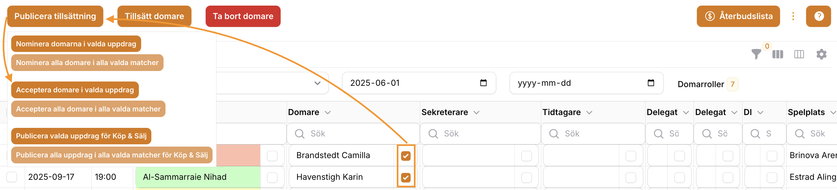Viewport: 837px width, 190px height.
Task: Tick checkbox beside Al-Sammarraie Nihad
Action: coord(272,178)
